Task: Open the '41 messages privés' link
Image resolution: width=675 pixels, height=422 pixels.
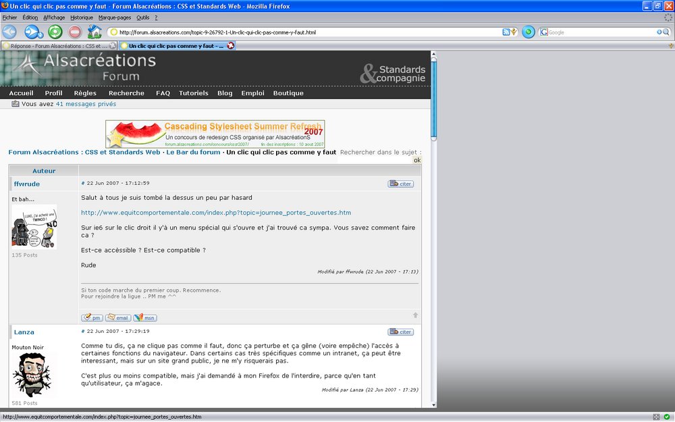Action: (86, 104)
